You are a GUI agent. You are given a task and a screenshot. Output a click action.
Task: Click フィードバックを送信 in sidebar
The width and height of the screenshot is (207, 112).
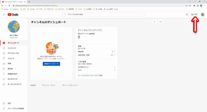[15, 108]
